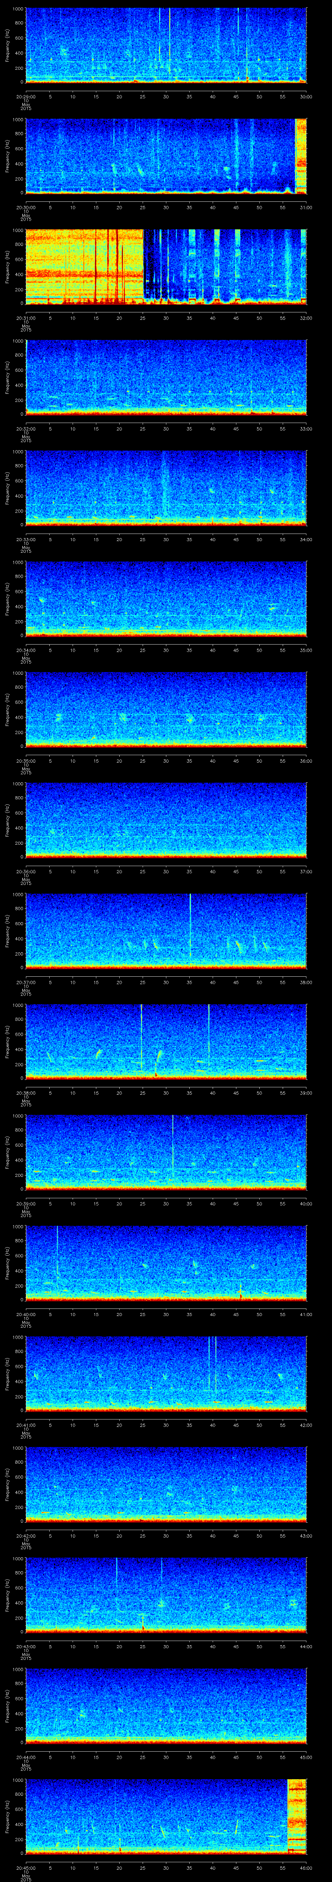Click the '20:44:00' start time label
Image resolution: width=332 pixels, height=1882 pixels.
26,1758
